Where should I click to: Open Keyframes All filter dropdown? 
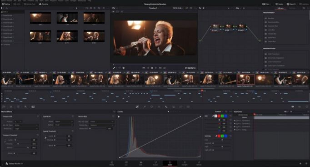286,111
